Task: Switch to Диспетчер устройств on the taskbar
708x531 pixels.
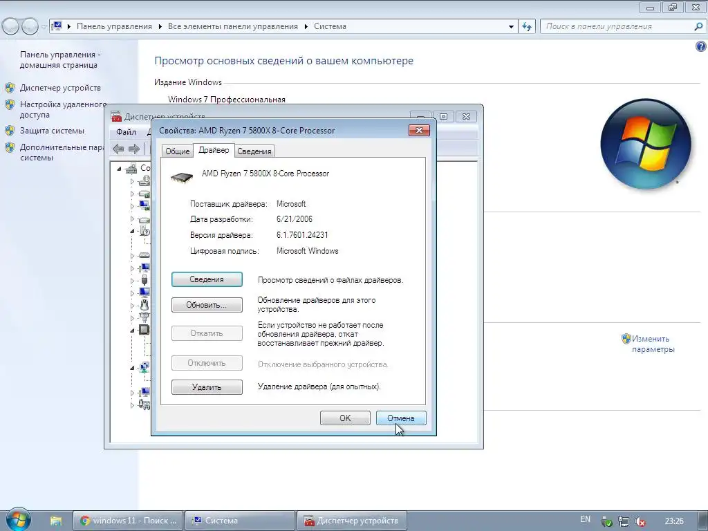Action: coord(352,521)
